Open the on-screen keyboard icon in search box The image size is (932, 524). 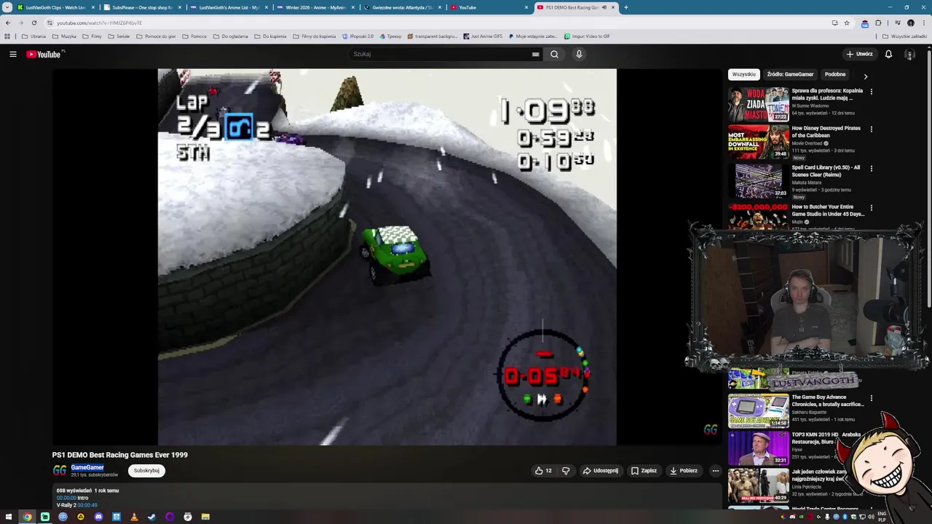535,54
